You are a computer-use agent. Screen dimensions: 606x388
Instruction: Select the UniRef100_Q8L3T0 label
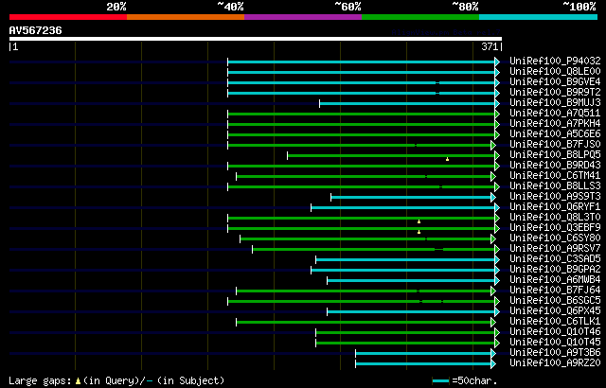click(555, 218)
